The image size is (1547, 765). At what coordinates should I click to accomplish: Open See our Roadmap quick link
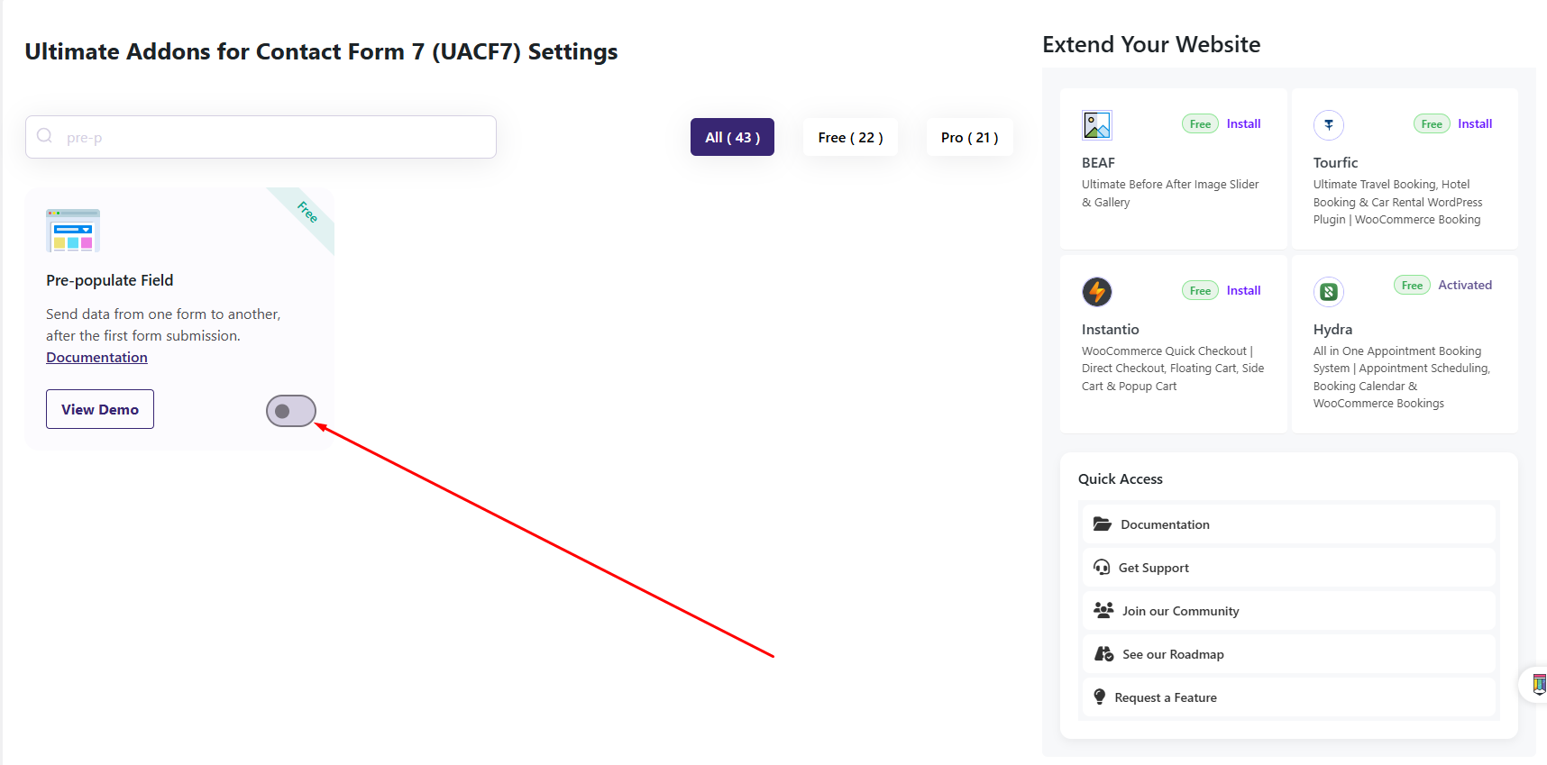pyautogui.click(x=1173, y=654)
